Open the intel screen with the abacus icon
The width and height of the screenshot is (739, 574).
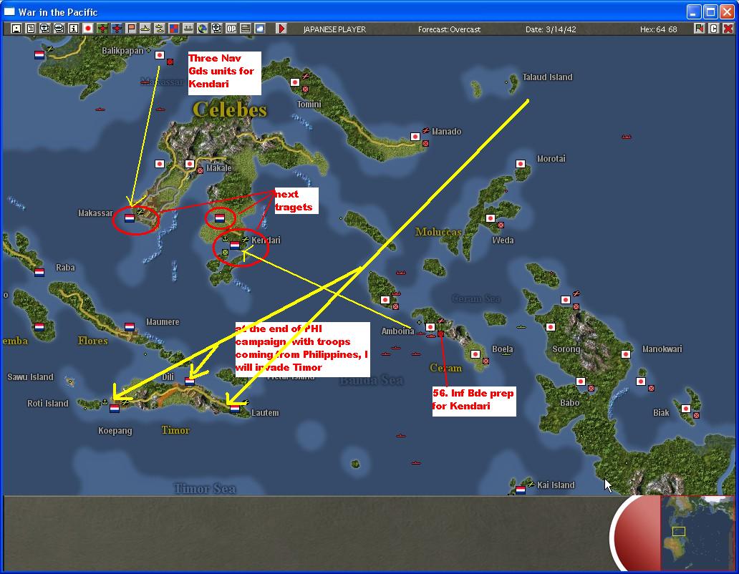tap(246, 29)
